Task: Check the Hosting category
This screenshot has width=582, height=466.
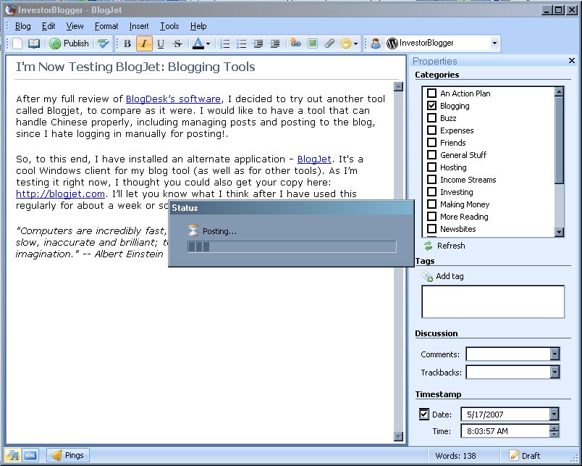Action: point(431,167)
